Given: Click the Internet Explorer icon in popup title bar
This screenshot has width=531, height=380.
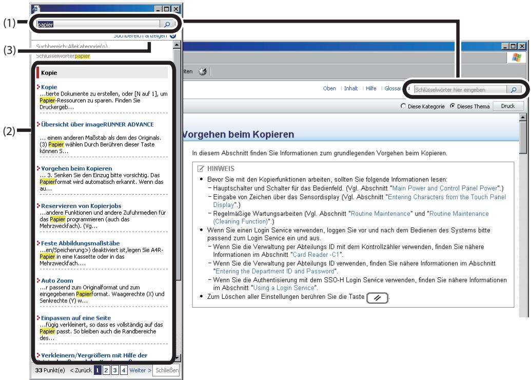Looking at the screenshot, I should click(x=34, y=9).
